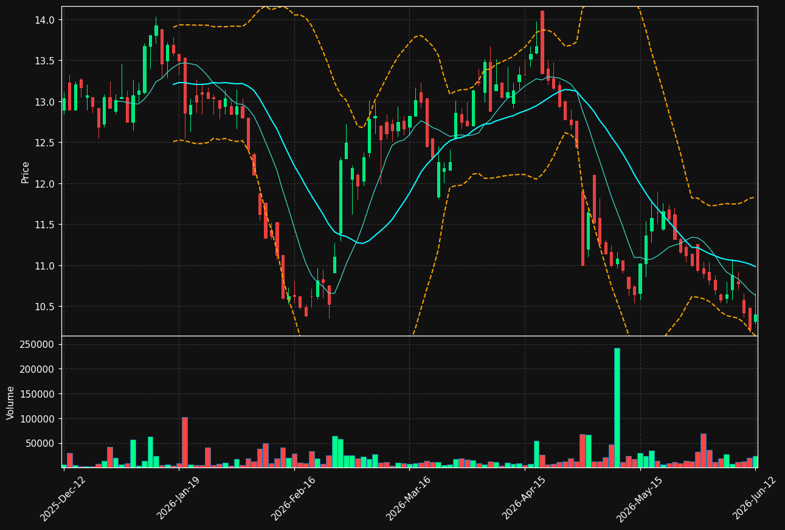The width and height of the screenshot is (785, 530).
Task: Click the 50000 volume tick label
Action: point(41,444)
